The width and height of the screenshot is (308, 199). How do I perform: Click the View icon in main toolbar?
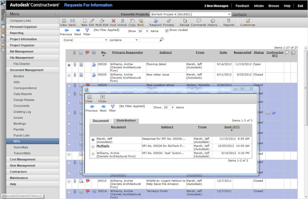coord(64,21)
